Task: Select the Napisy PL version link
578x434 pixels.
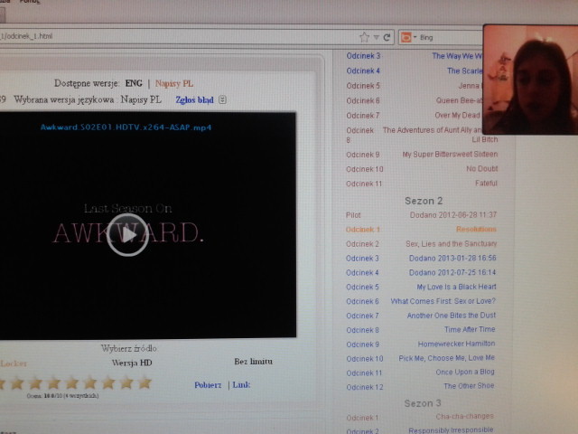Action: tap(174, 84)
